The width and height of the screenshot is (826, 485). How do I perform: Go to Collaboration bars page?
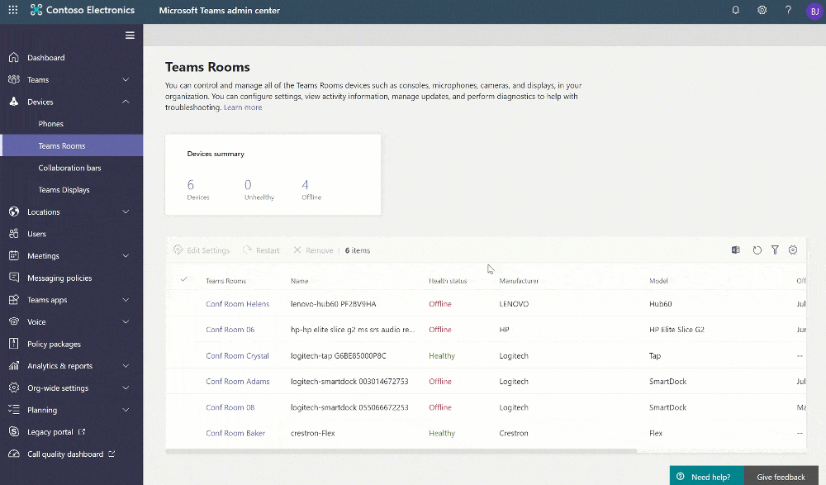(69, 168)
